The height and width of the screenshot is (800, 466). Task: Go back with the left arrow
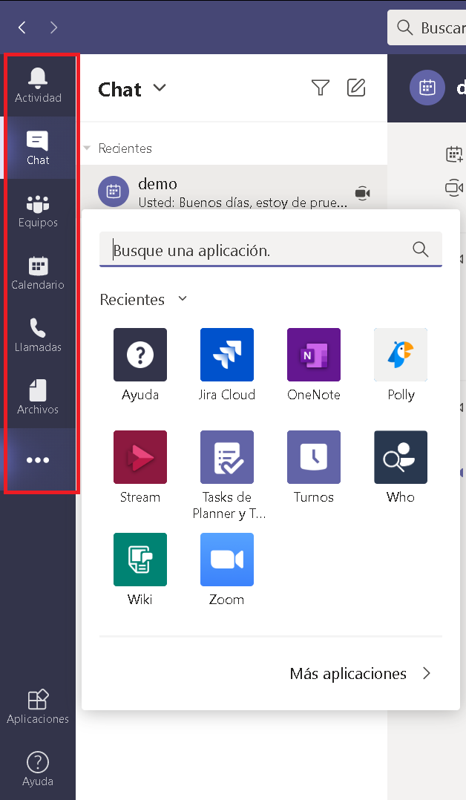(x=22, y=27)
